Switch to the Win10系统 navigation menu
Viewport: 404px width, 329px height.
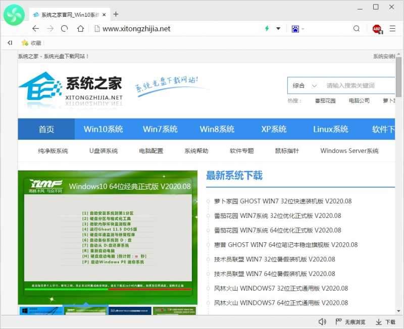click(103, 129)
